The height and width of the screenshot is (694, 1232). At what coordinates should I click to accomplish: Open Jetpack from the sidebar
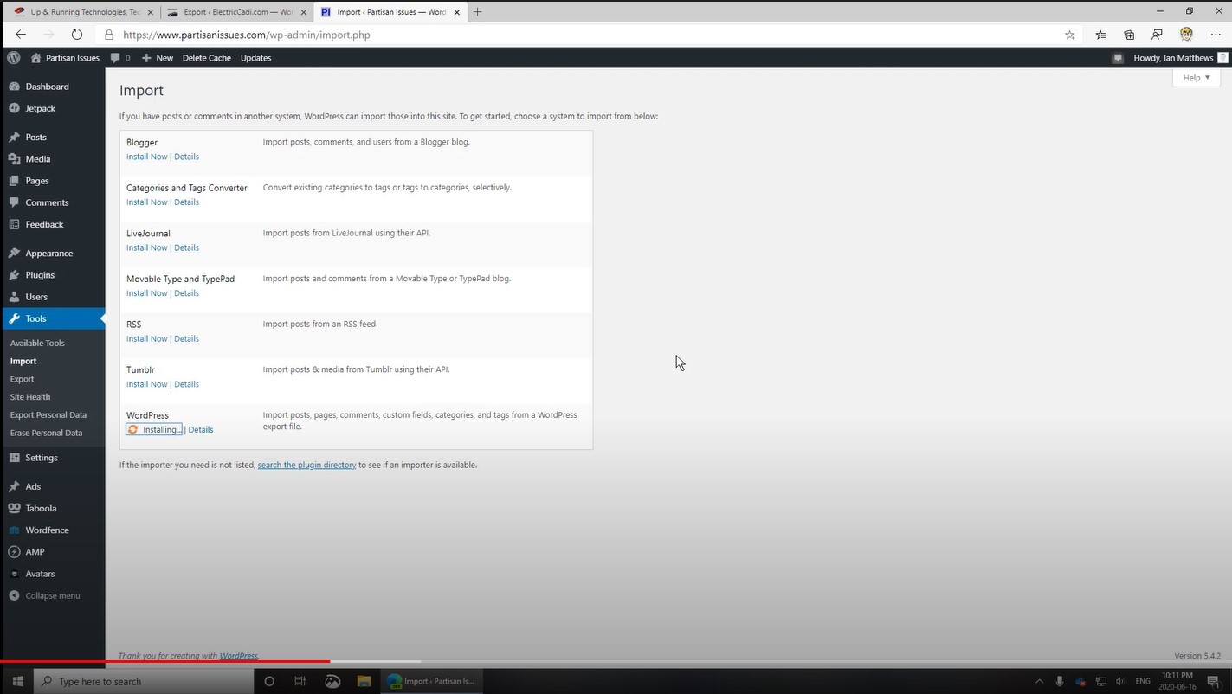point(39,107)
